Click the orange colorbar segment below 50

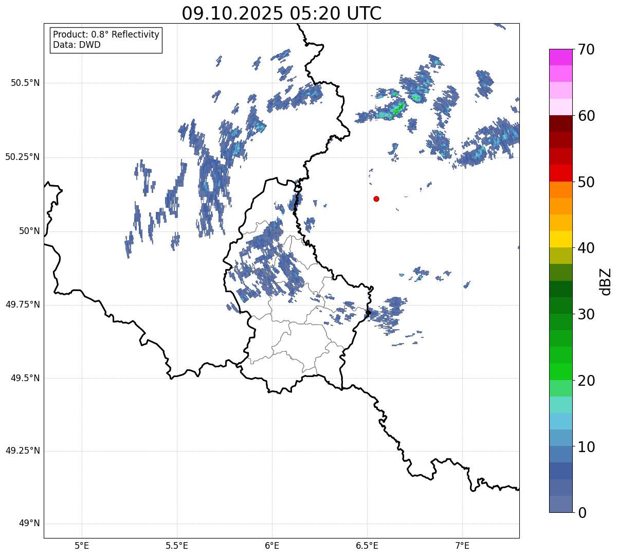click(x=561, y=190)
